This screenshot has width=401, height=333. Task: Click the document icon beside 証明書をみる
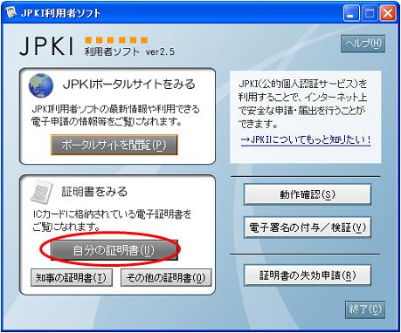pos(42,192)
